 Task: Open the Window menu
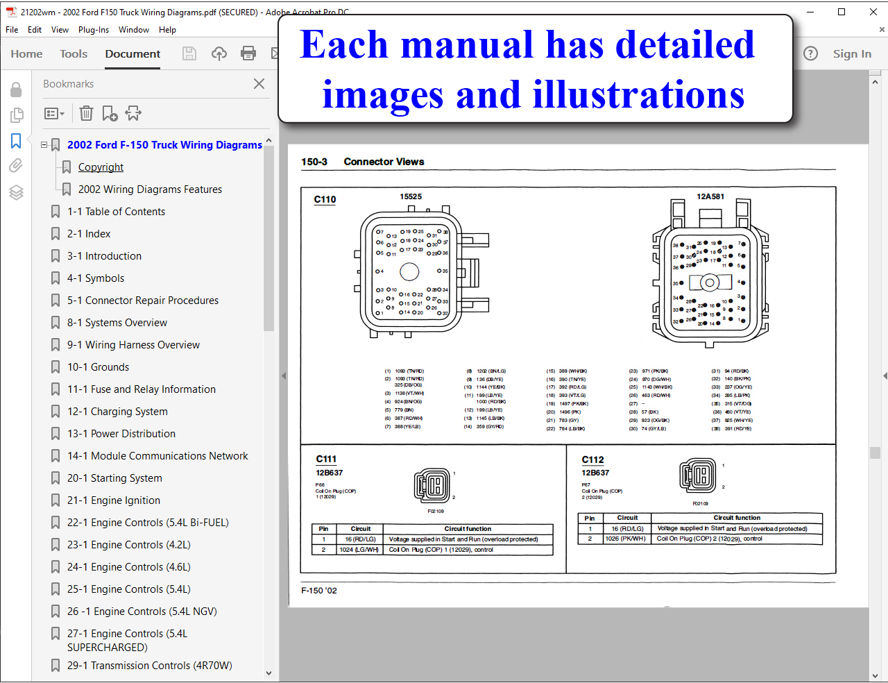tap(134, 30)
